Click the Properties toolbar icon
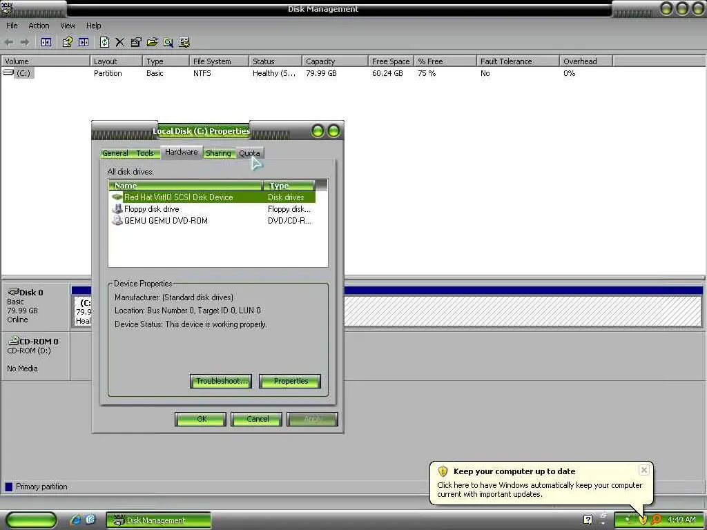 point(136,42)
